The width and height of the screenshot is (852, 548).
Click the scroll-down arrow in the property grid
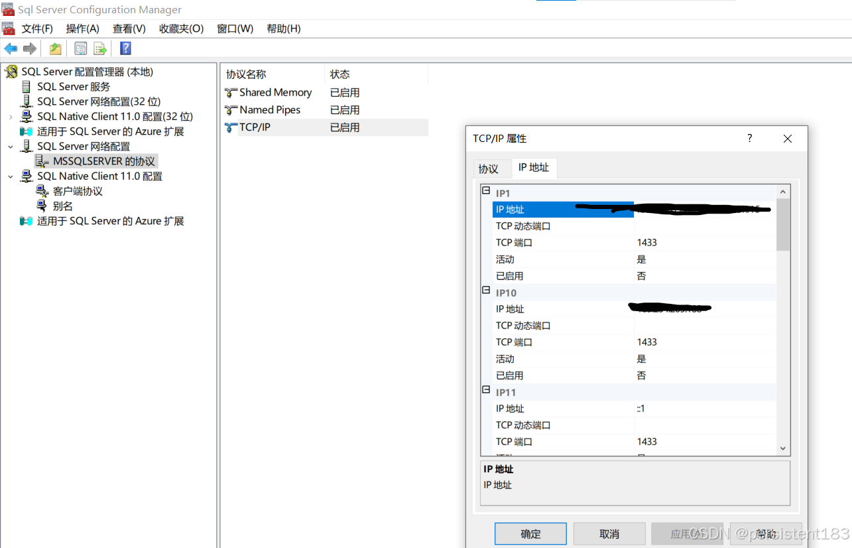(783, 448)
